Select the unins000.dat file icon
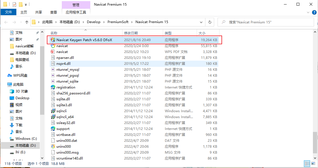 click(53, 140)
